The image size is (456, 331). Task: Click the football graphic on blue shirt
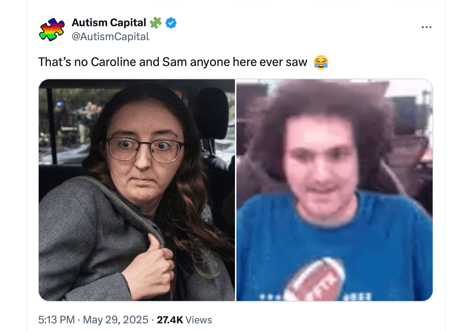[314, 279]
